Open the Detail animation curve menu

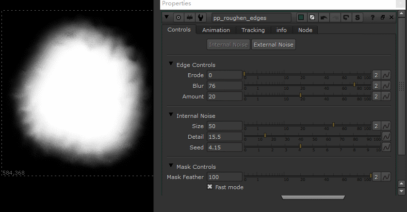coord(386,136)
